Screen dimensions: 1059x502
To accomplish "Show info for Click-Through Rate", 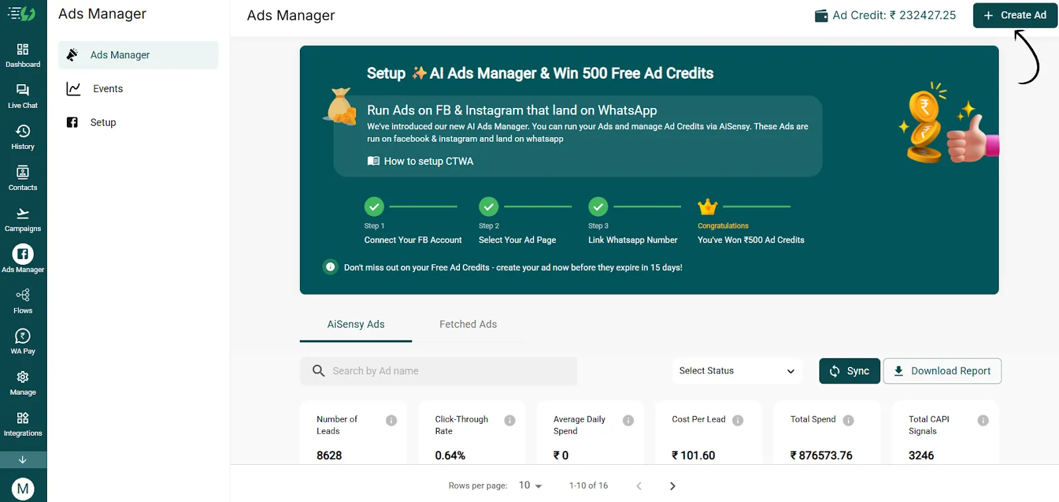I will click(510, 421).
